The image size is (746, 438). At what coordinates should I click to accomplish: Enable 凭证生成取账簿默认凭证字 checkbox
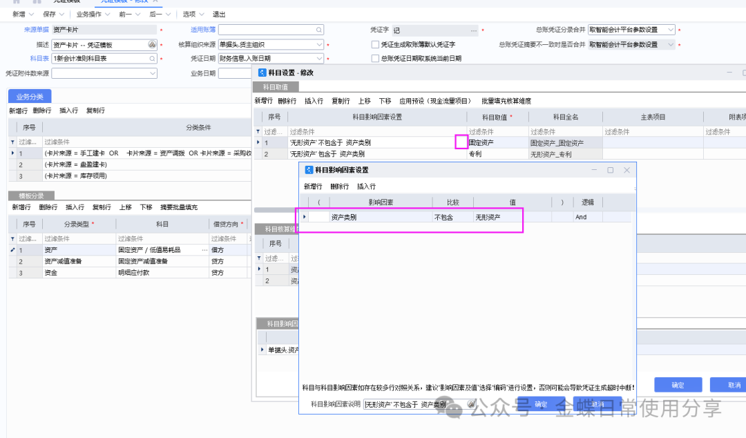pos(375,45)
